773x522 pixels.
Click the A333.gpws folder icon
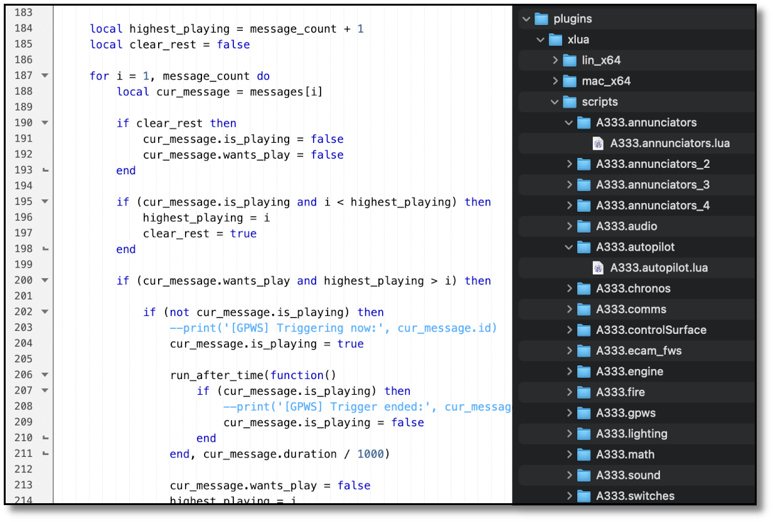pyautogui.click(x=584, y=413)
